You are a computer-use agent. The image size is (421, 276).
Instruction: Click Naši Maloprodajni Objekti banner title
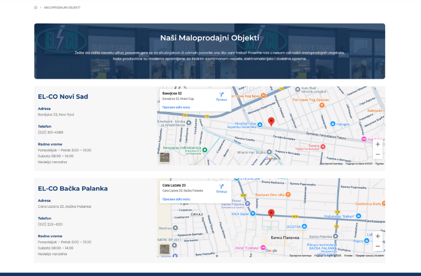[x=210, y=38]
